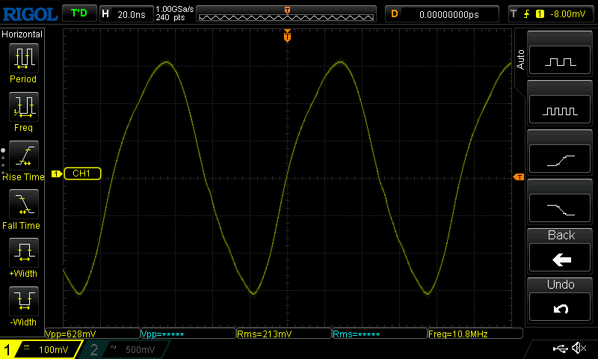Click the trigger level -8.00mV readout

pyautogui.click(x=567, y=14)
